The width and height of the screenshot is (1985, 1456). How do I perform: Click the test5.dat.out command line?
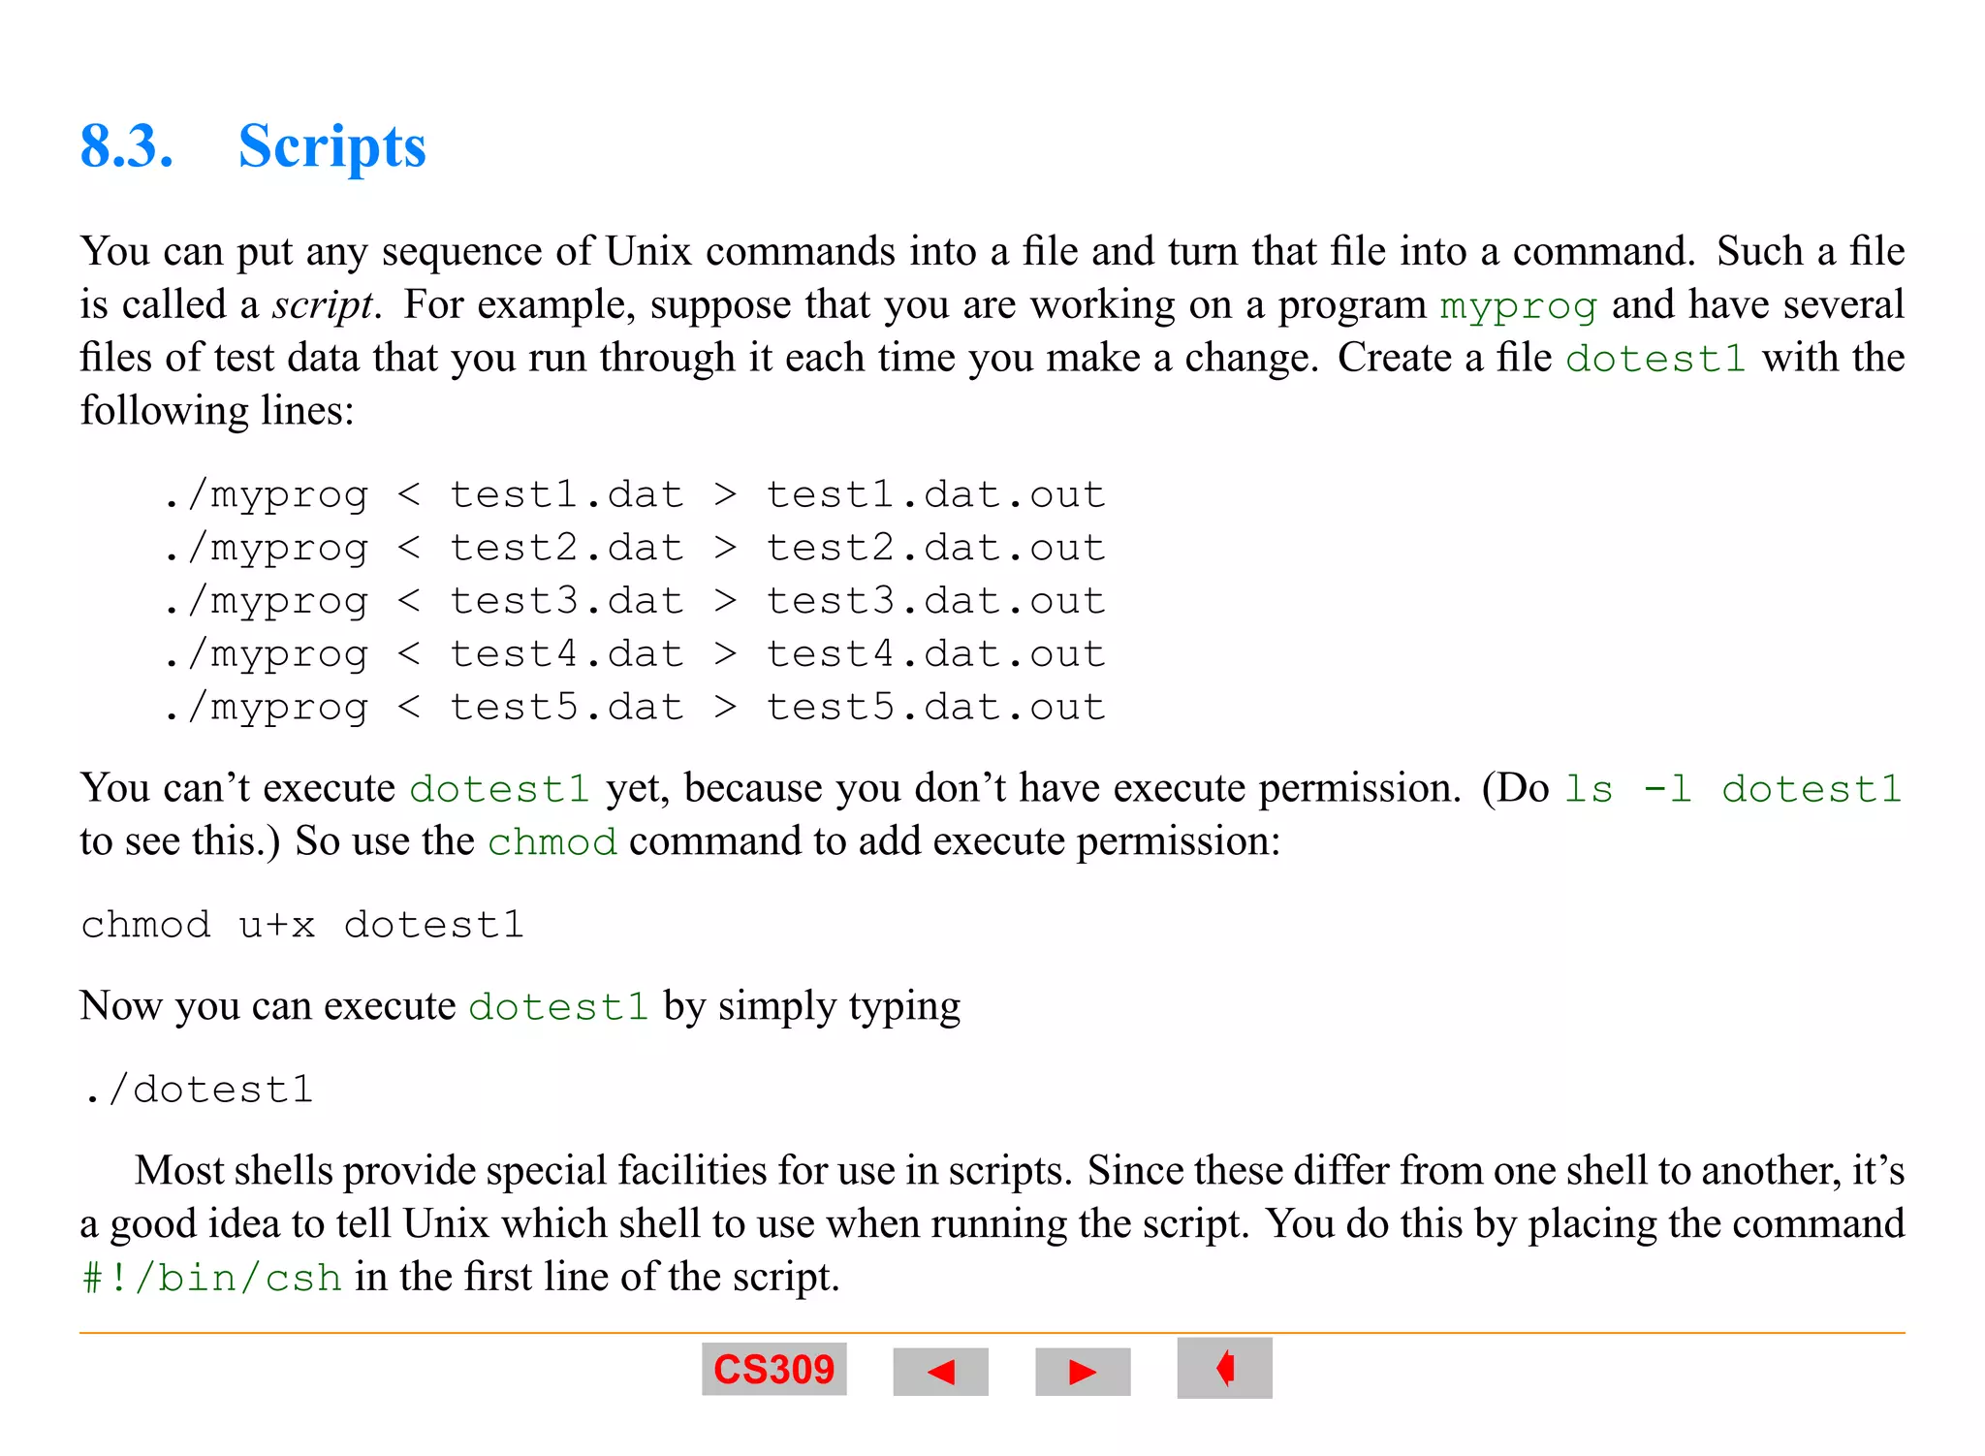pos(635,708)
